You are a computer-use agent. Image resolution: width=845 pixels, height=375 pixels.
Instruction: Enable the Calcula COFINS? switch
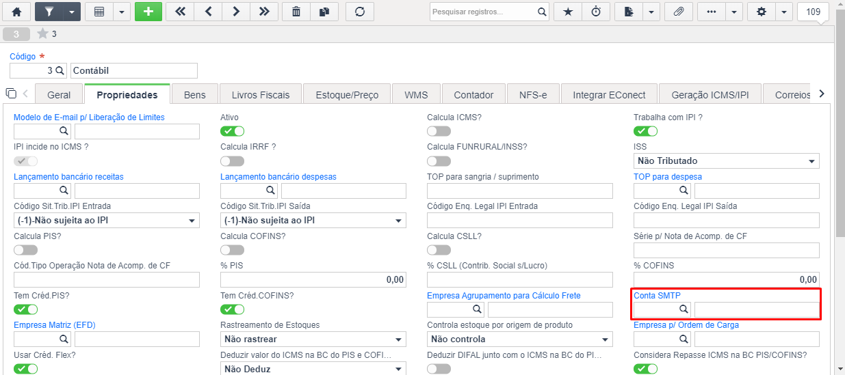point(232,250)
